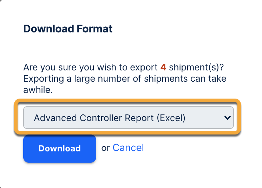Click the Download Format heading

(68, 29)
